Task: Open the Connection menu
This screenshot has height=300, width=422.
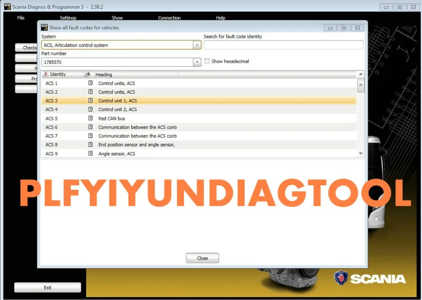Action: coord(169,18)
